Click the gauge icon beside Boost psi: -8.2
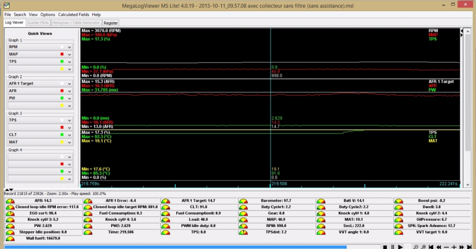This screenshot has height=249, width=476. [x=398, y=201]
